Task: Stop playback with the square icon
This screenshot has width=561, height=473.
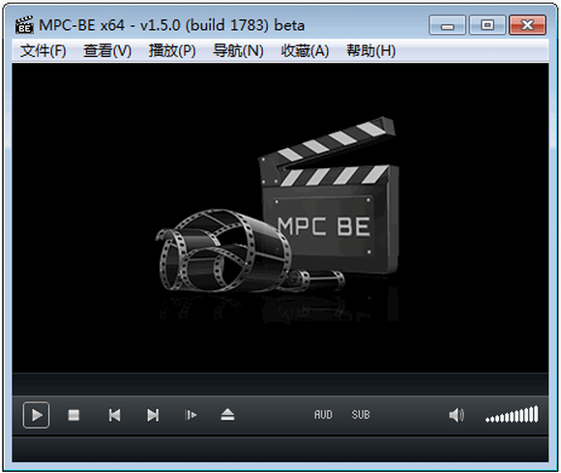Action: (74, 415)
